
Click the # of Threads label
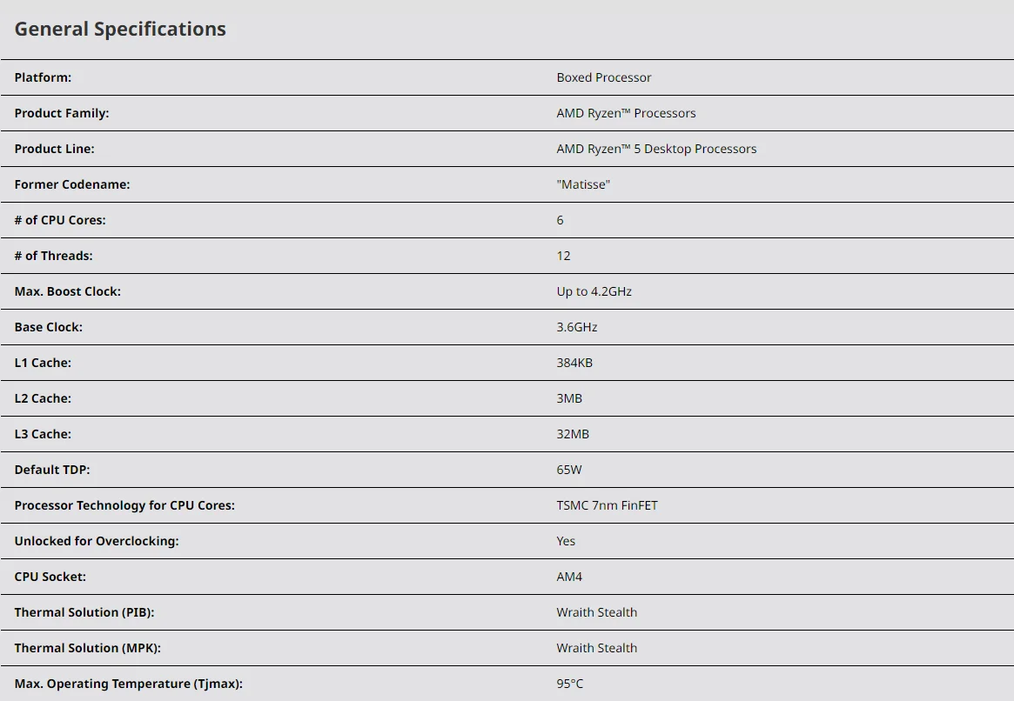(x=53, y=256)
